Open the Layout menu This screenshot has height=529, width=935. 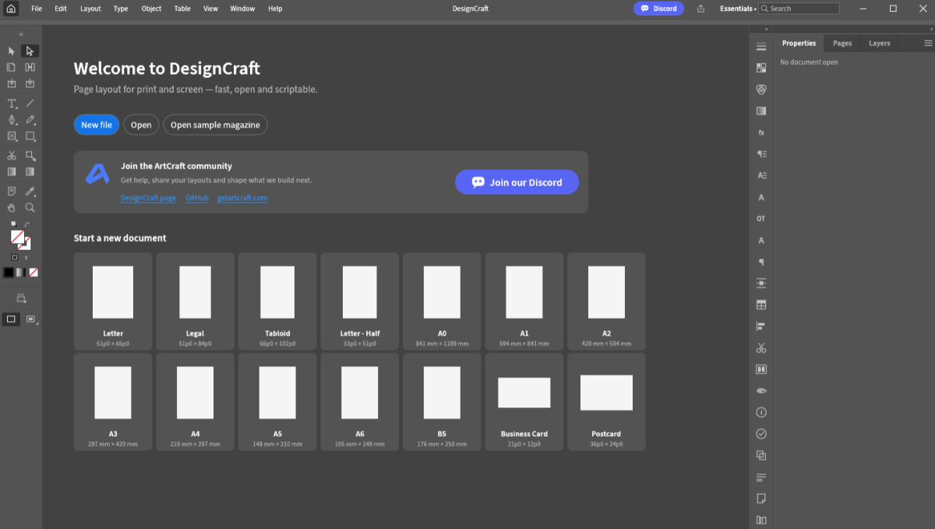pyautogui.click(x=90, y=9)
